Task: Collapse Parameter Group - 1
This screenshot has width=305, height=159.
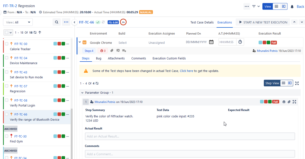Action: click(82, 93)
